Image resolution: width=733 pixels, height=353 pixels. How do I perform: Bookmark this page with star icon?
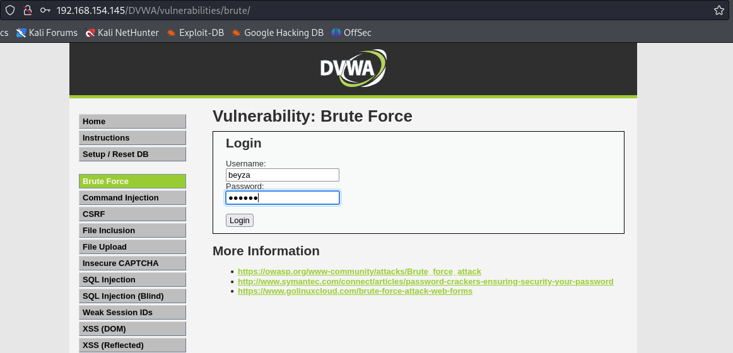tap(719, 10)
